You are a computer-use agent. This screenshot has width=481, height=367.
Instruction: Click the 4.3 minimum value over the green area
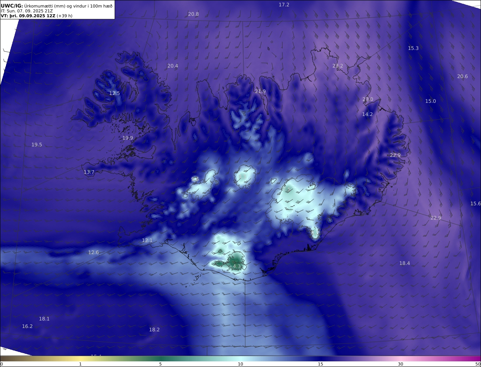(x=237, y=266)
